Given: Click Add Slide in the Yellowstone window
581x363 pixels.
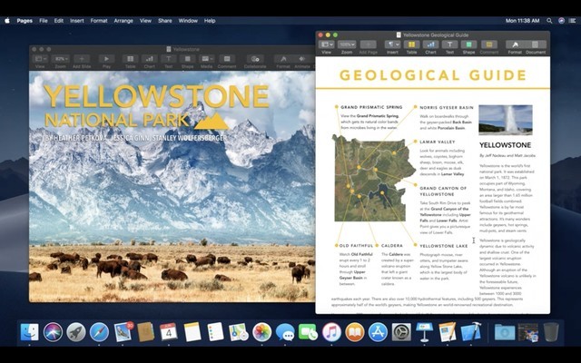Looking at the screenshot, I should click(x=82, y=59).
